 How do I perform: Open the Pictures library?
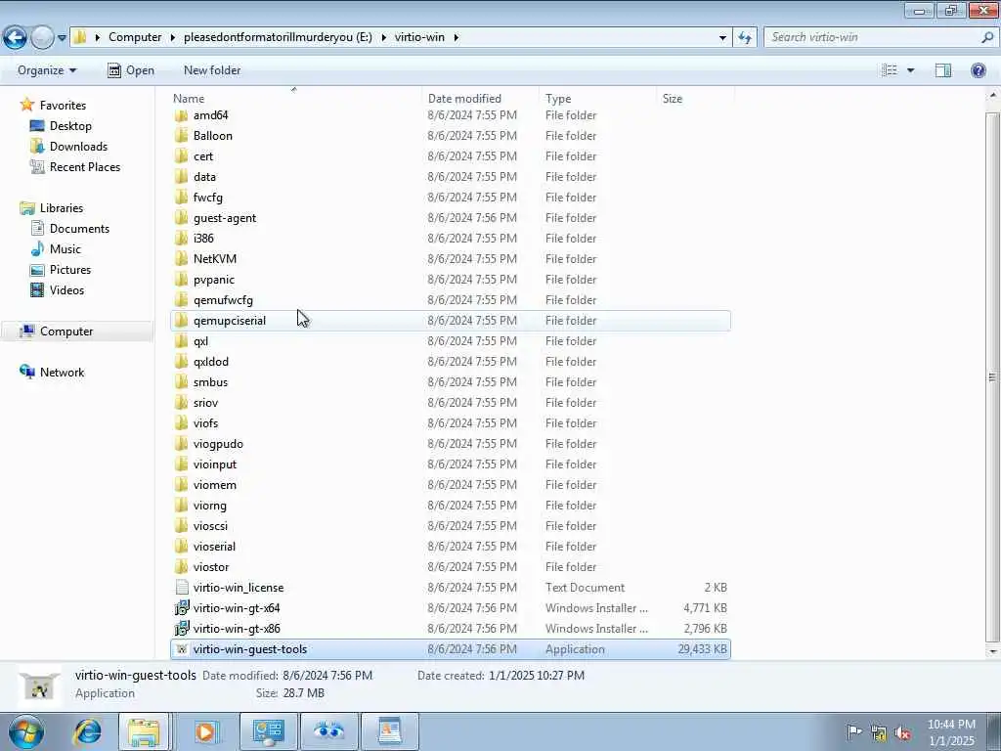70,270
